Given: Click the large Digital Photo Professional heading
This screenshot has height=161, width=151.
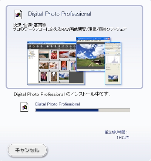Looking at the screenshot, I should 60,14.
